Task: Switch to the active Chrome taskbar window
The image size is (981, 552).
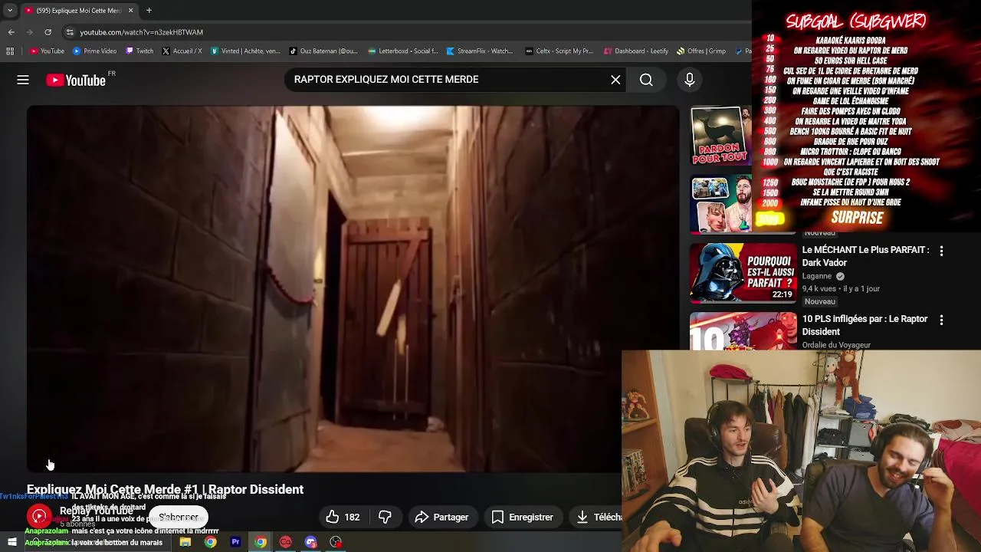Action: click(x=261, y=542)
